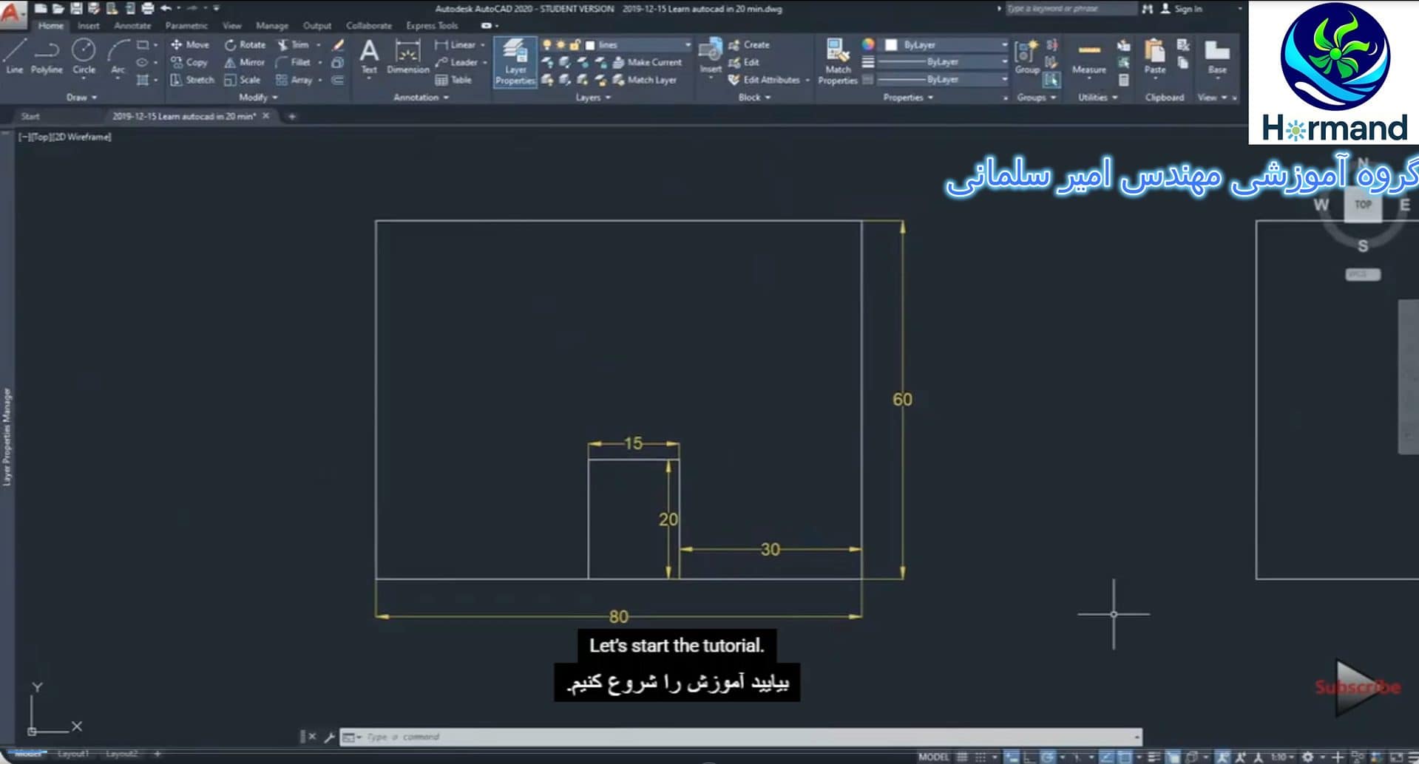Click the Paste clipboard icon
Screen dimensions: 1419x764
pyautogui.click(x=1154, y=56)
